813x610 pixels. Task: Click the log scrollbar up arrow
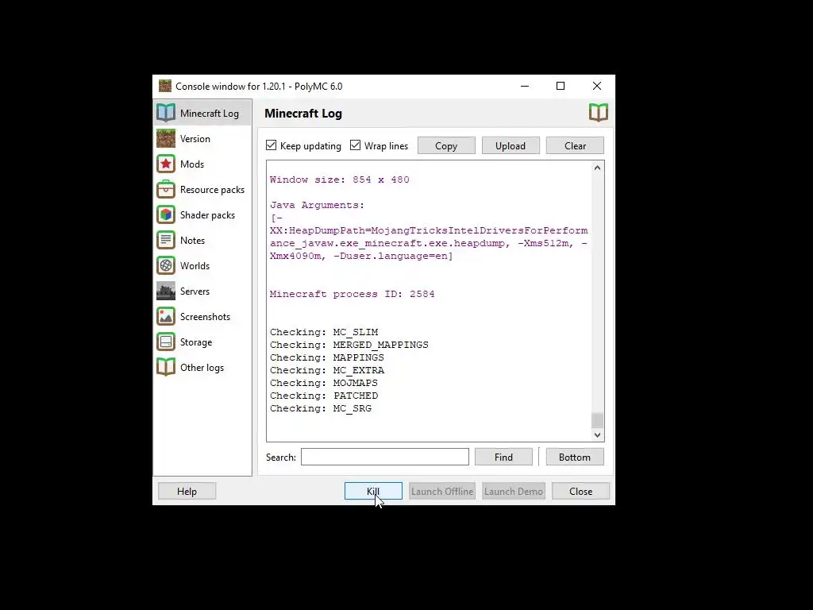coord(597,168)
